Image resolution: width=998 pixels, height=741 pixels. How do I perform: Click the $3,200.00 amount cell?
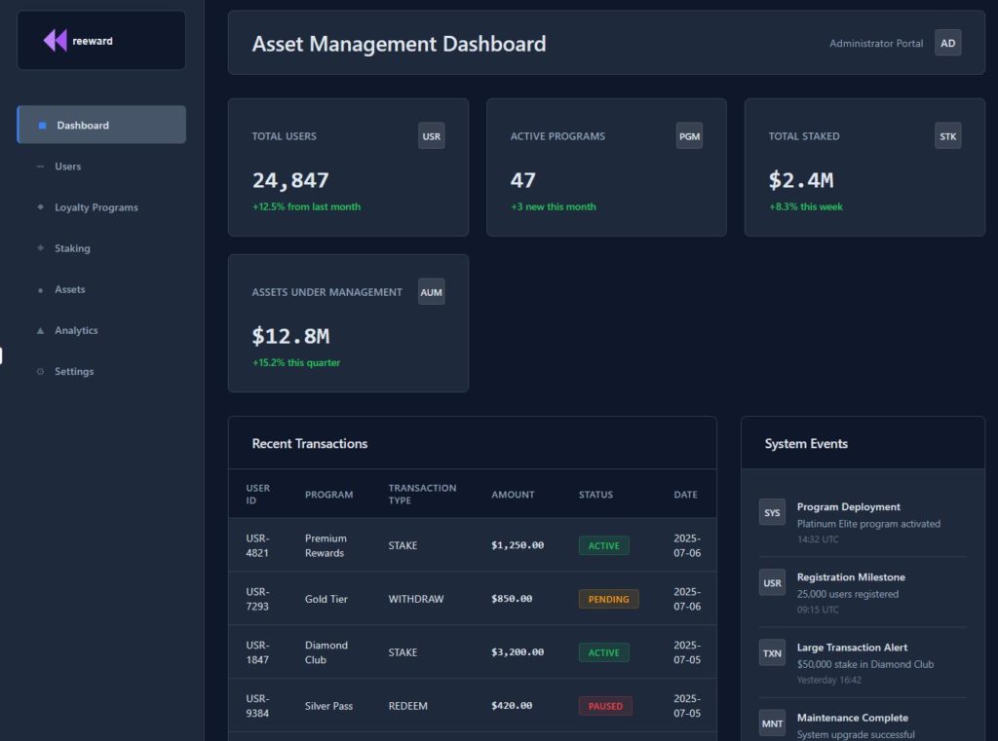(x=518, y=652)
